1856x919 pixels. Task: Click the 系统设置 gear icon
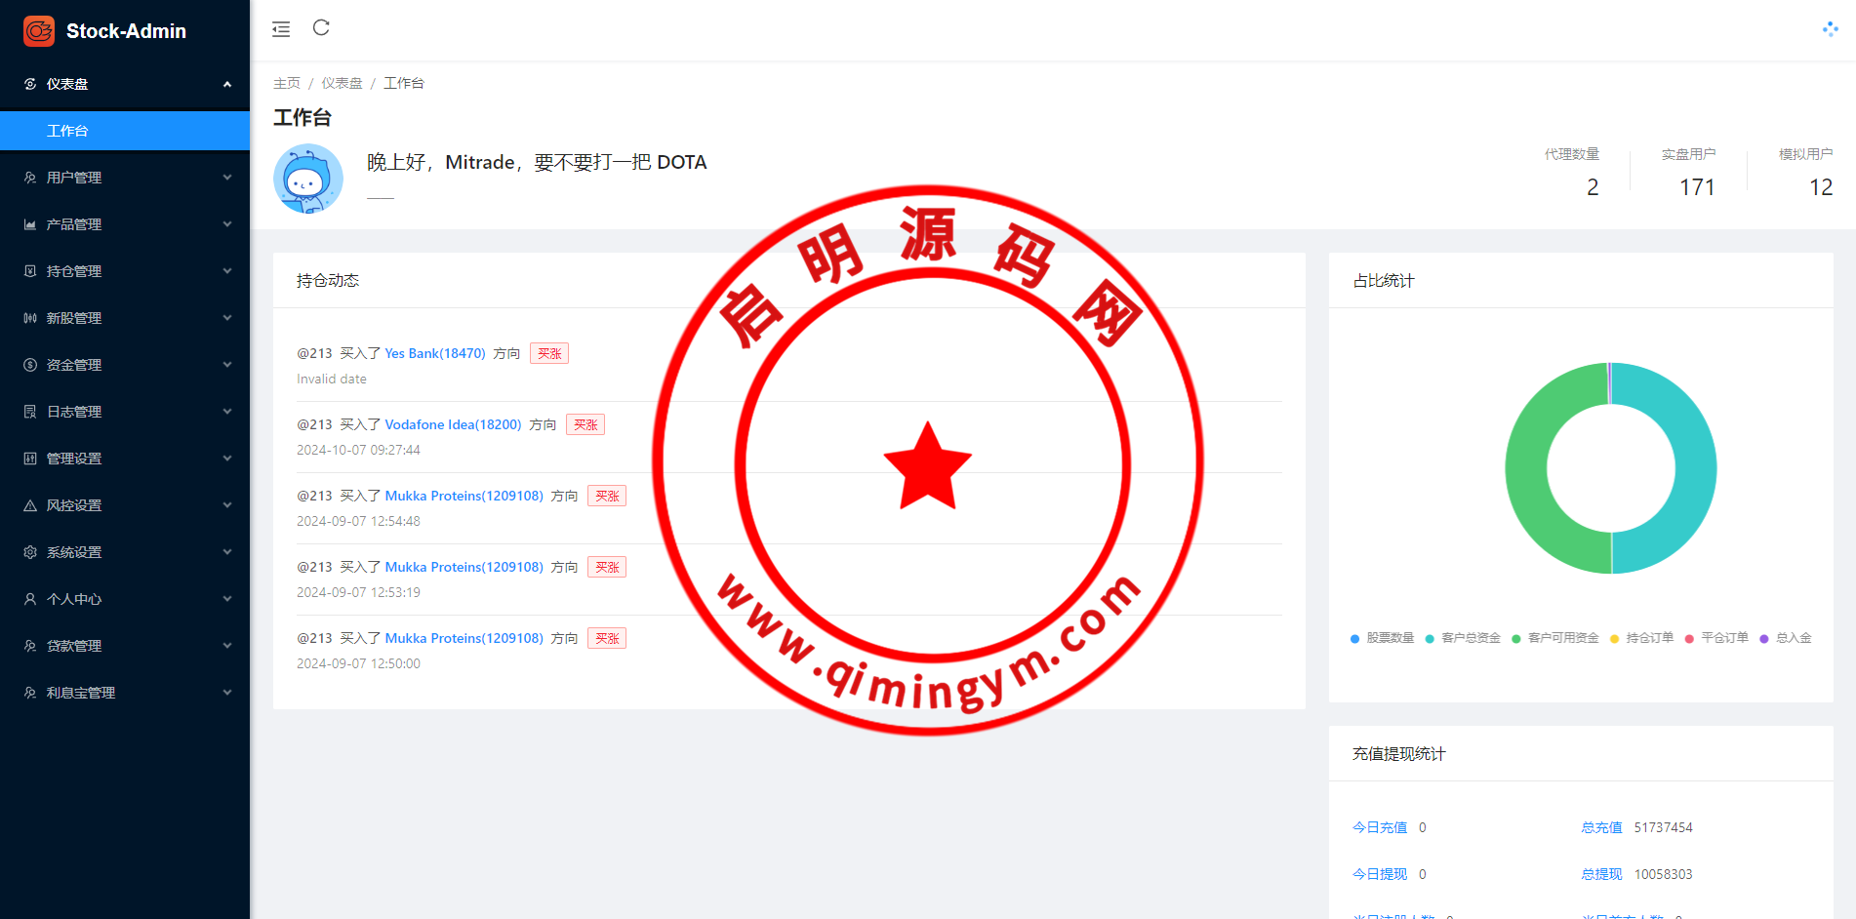point(30,552)
